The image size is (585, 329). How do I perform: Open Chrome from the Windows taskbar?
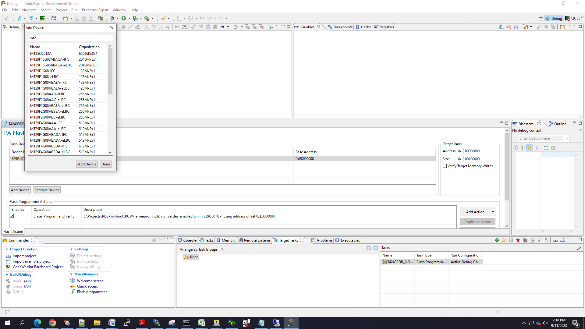pyautogui.click(x=52, y=323)
